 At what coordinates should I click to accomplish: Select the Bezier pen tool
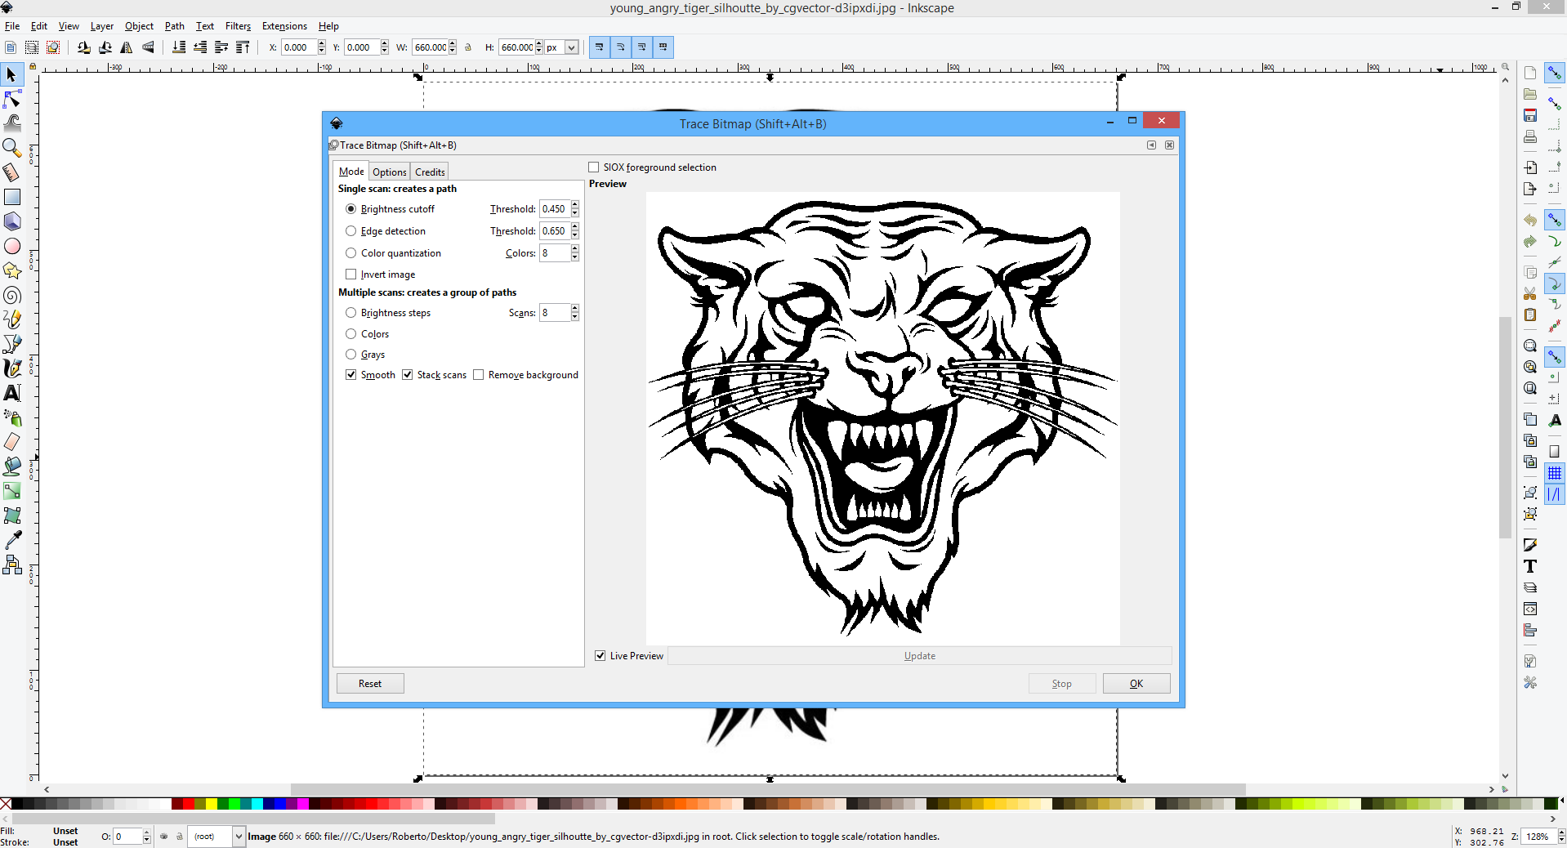(x=11, y=344)
